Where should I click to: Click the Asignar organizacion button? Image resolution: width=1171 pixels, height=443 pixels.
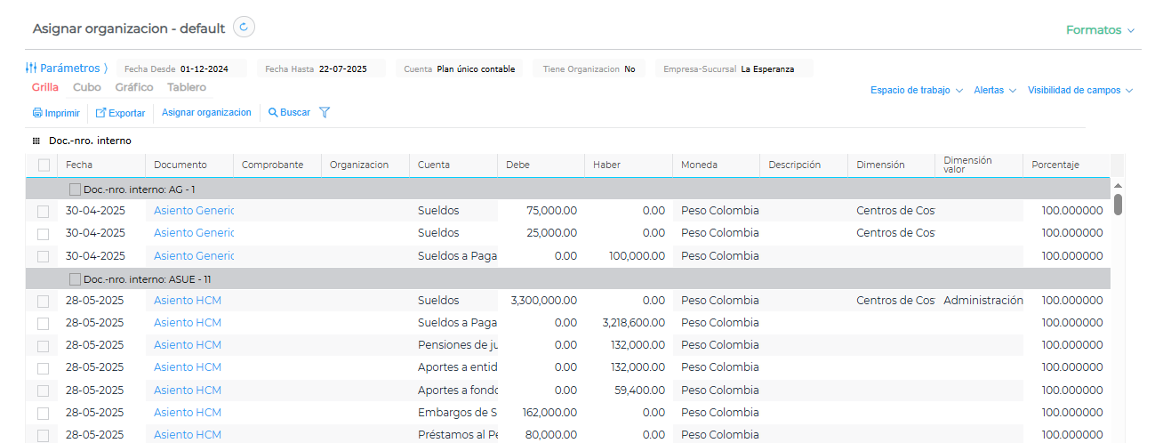point(206,113)
